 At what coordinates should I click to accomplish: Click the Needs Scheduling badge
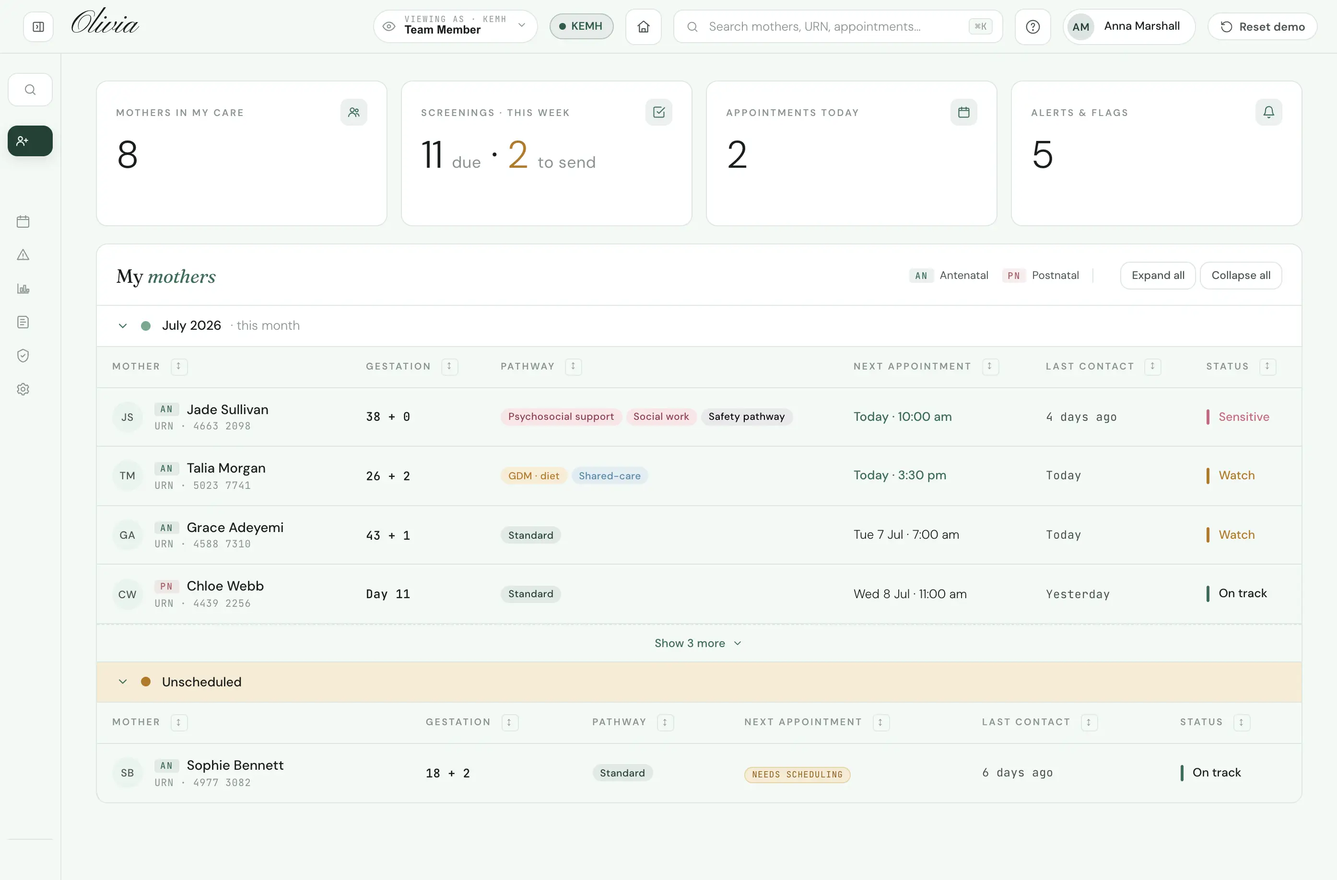[x=797, y=775]
